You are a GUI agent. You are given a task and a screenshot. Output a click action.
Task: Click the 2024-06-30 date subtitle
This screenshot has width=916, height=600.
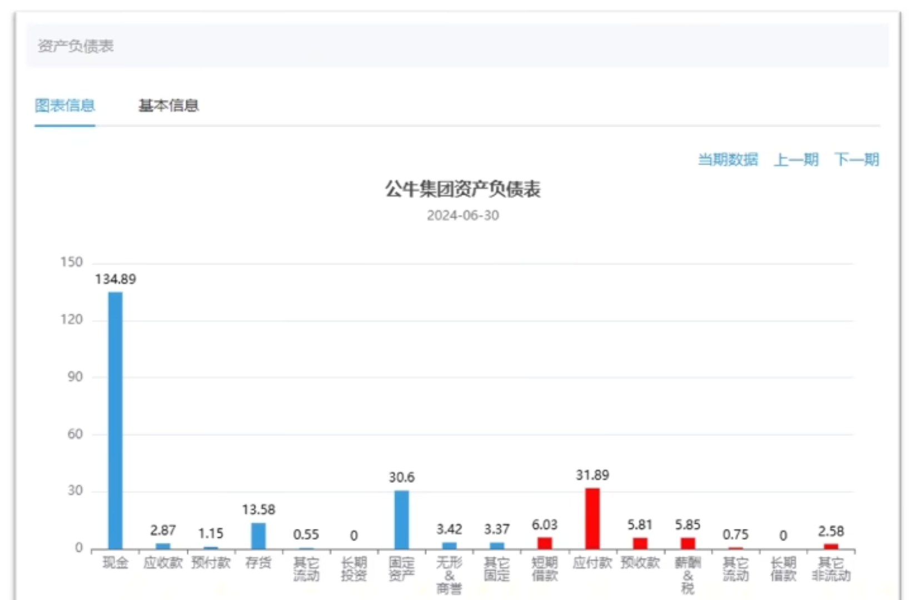462,216
